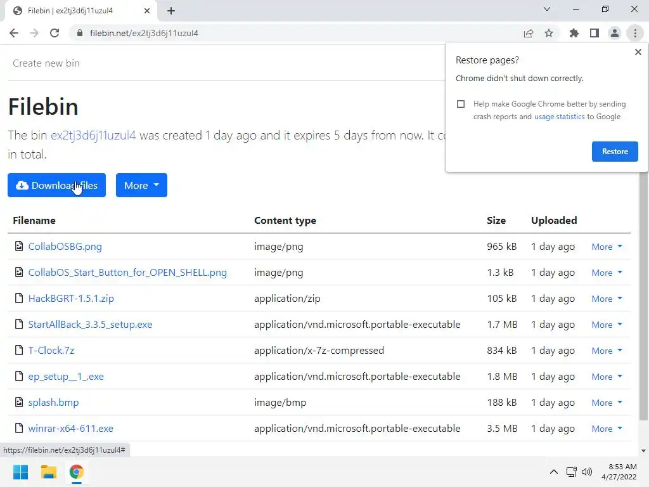The image size is (649, 487).
Task: Click the 965 kB size cell
Action: click(x=502, y=247)
